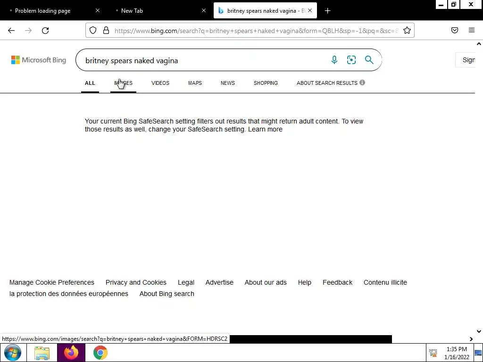Image resolution: width=483 pixels, height=362 pixels.
Task: Open File Explorer from taskbar
Action: tap(42, 353)
